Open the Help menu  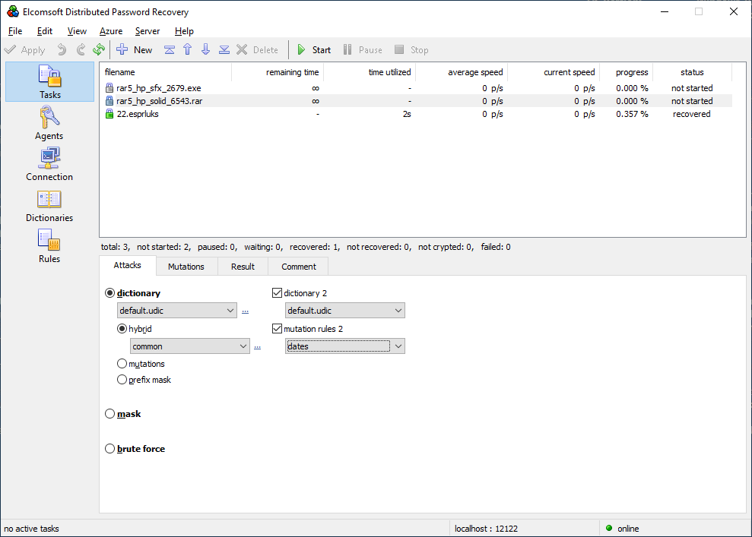184,31
